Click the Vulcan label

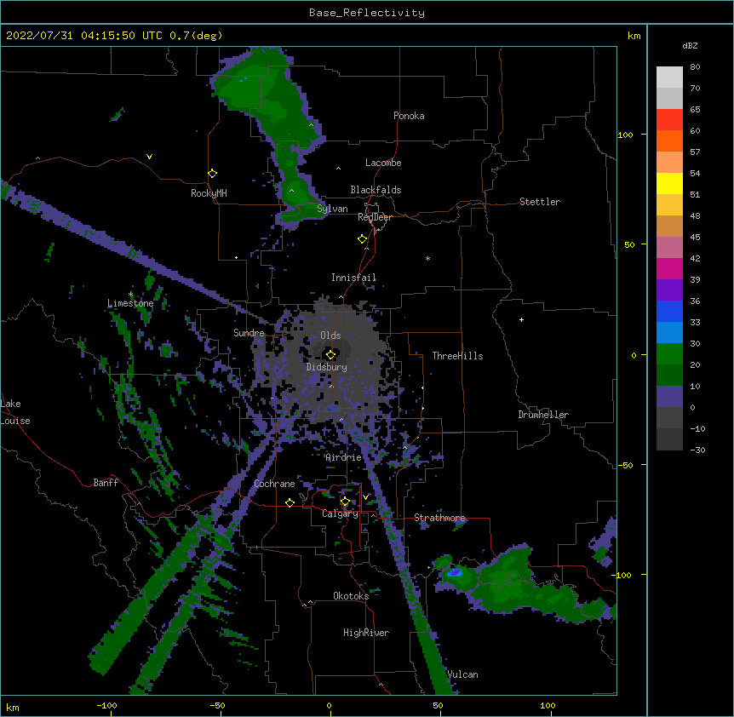tap(462, 674)
